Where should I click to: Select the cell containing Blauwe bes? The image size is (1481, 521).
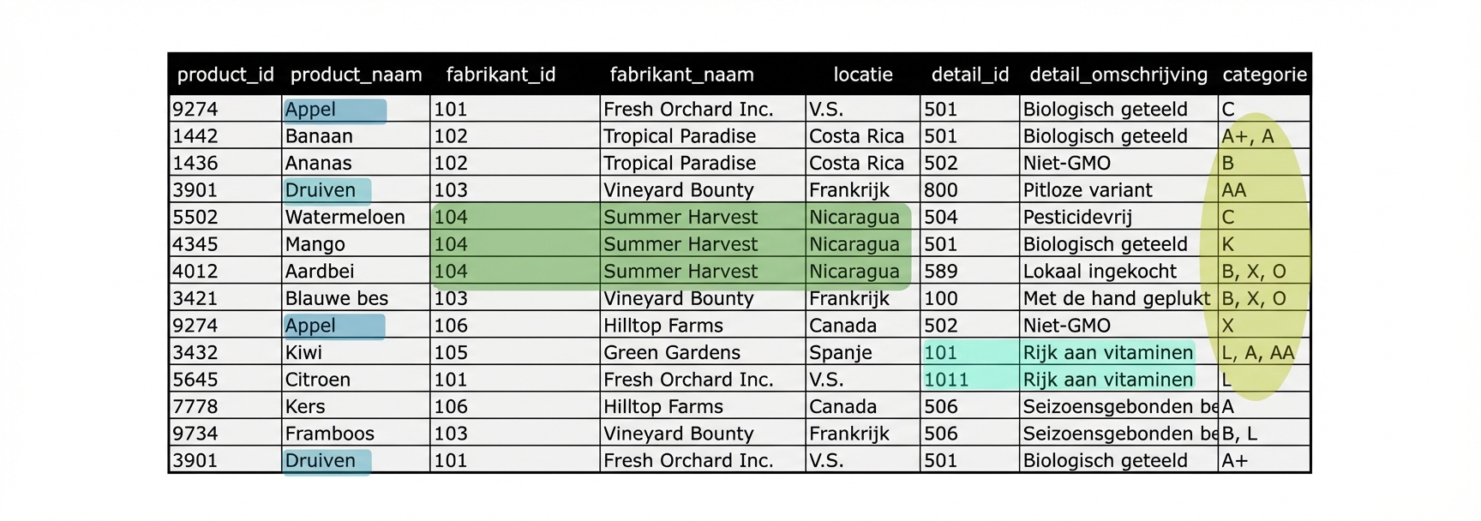pos(336,299)
